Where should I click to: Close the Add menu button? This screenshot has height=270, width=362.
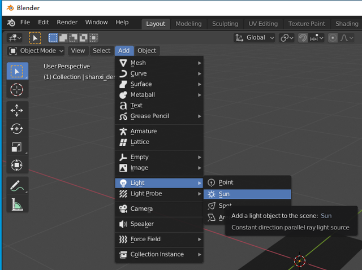coord(124,51)
